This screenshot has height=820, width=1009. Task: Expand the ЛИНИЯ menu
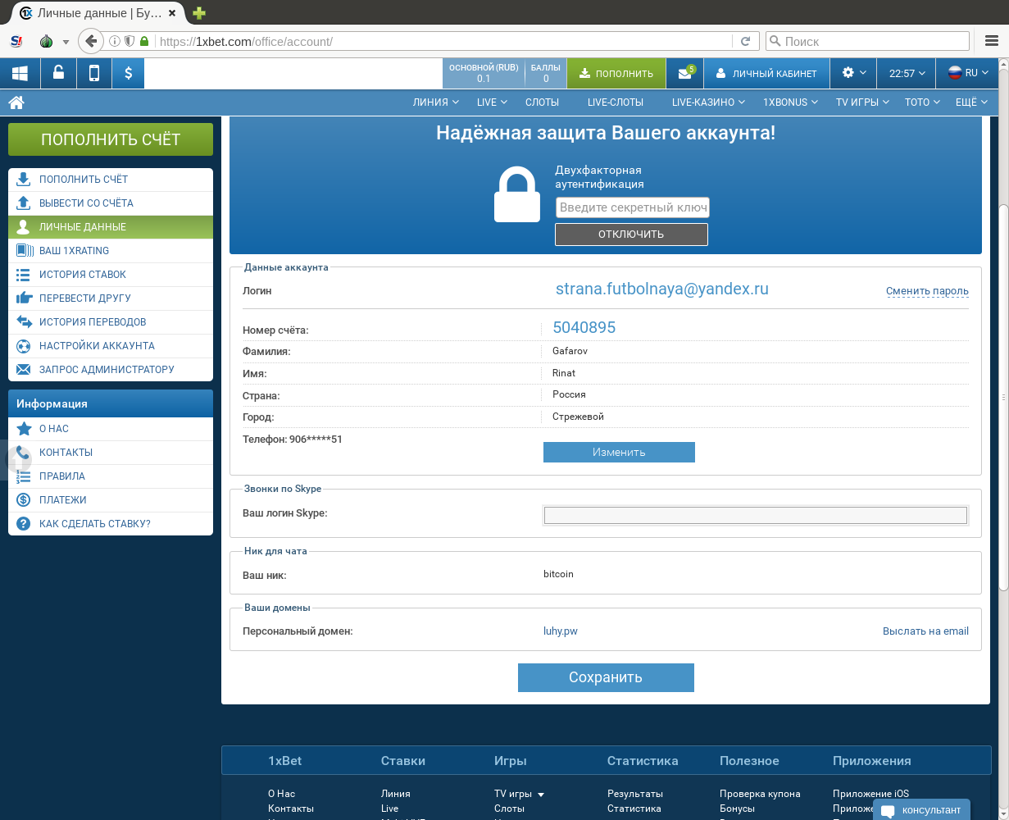point(436,102)
